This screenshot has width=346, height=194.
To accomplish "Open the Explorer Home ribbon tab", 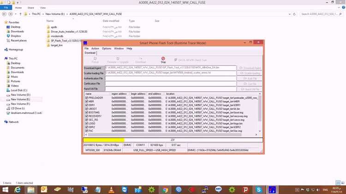I will click(x=18, y=8).
